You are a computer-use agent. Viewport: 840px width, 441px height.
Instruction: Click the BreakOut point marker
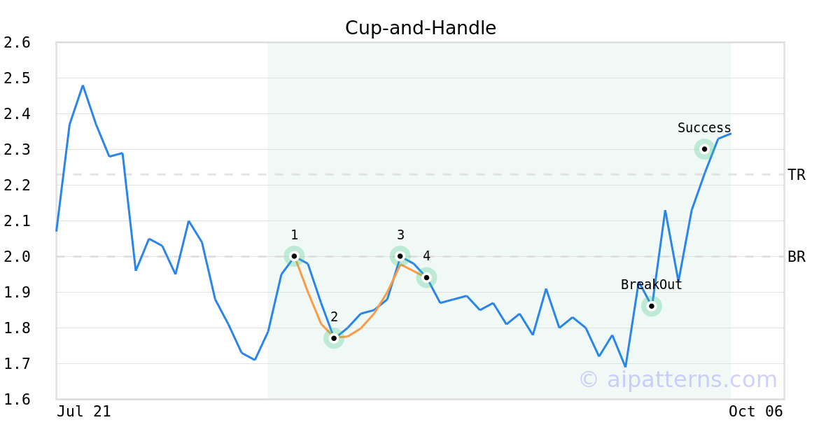(652, 306)
